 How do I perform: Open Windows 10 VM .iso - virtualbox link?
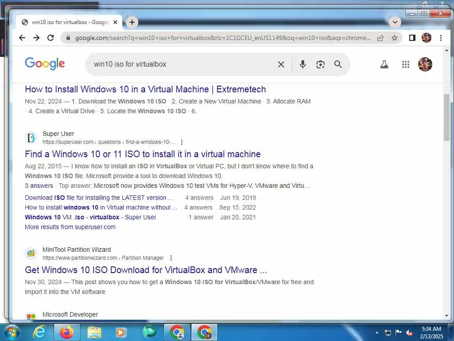pyautogui.click(x=90, y=217)
